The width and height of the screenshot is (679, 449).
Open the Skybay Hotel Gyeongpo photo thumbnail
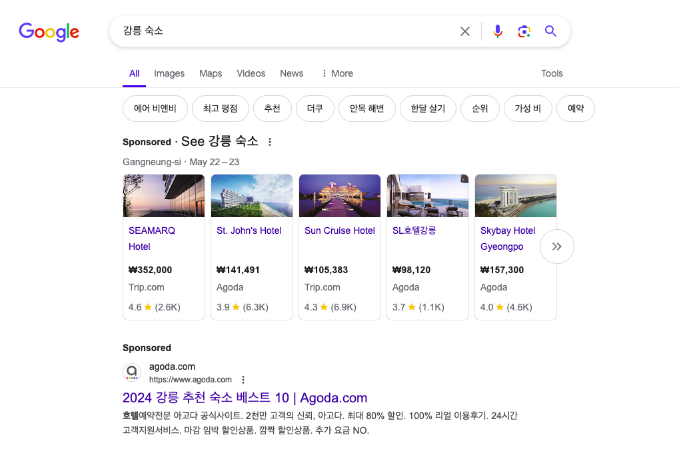tap(515, 196)
